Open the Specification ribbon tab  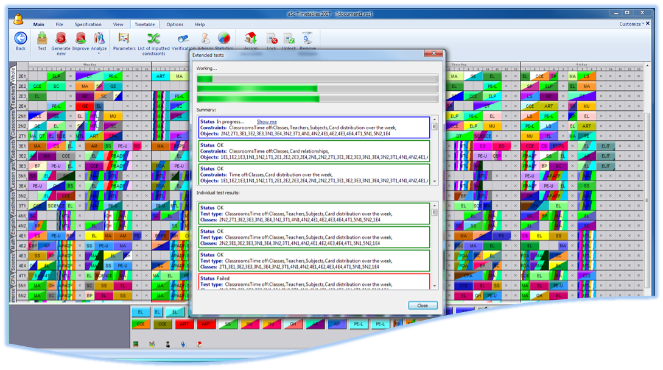[88, 24]
